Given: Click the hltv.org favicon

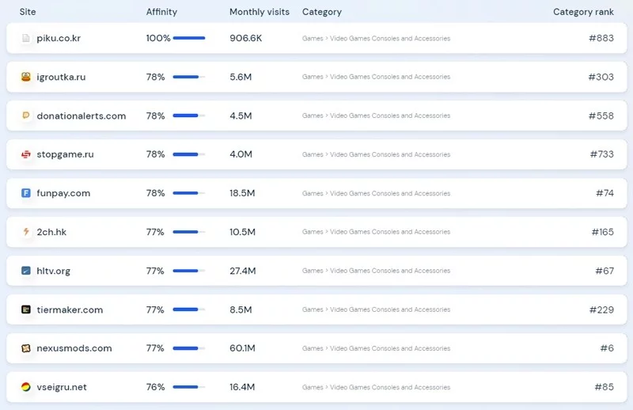Looking at the screenshot, I should [26, 271].
